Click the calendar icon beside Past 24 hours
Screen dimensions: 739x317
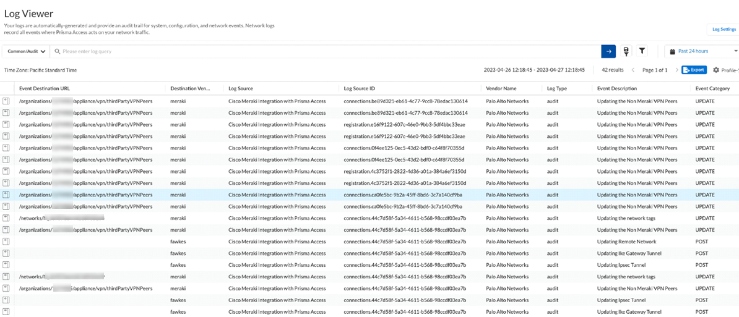coord(671,51)
